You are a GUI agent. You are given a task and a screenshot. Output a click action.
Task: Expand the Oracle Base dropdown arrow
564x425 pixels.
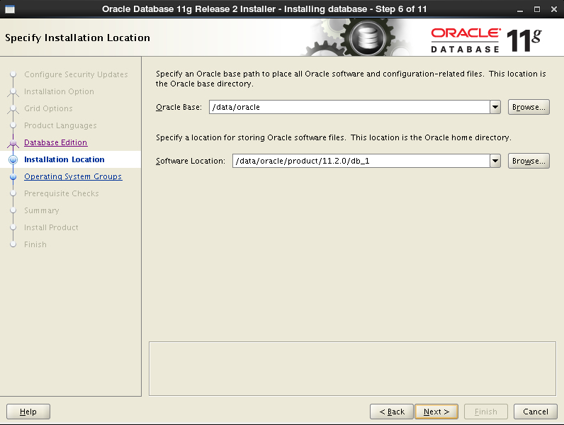[x=495, y=107]
